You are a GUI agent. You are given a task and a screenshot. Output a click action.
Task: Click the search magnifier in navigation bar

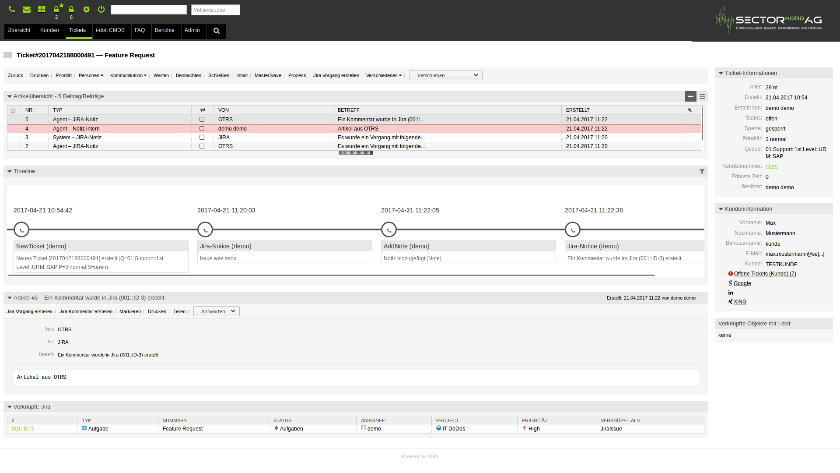(x=216, y=31)
